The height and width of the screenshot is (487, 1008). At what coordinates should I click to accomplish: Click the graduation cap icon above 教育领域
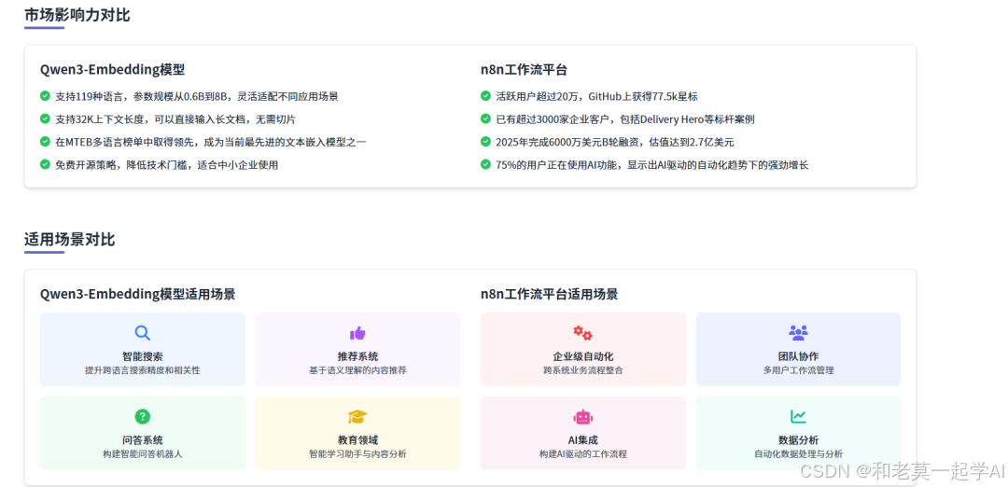[357, 416]
